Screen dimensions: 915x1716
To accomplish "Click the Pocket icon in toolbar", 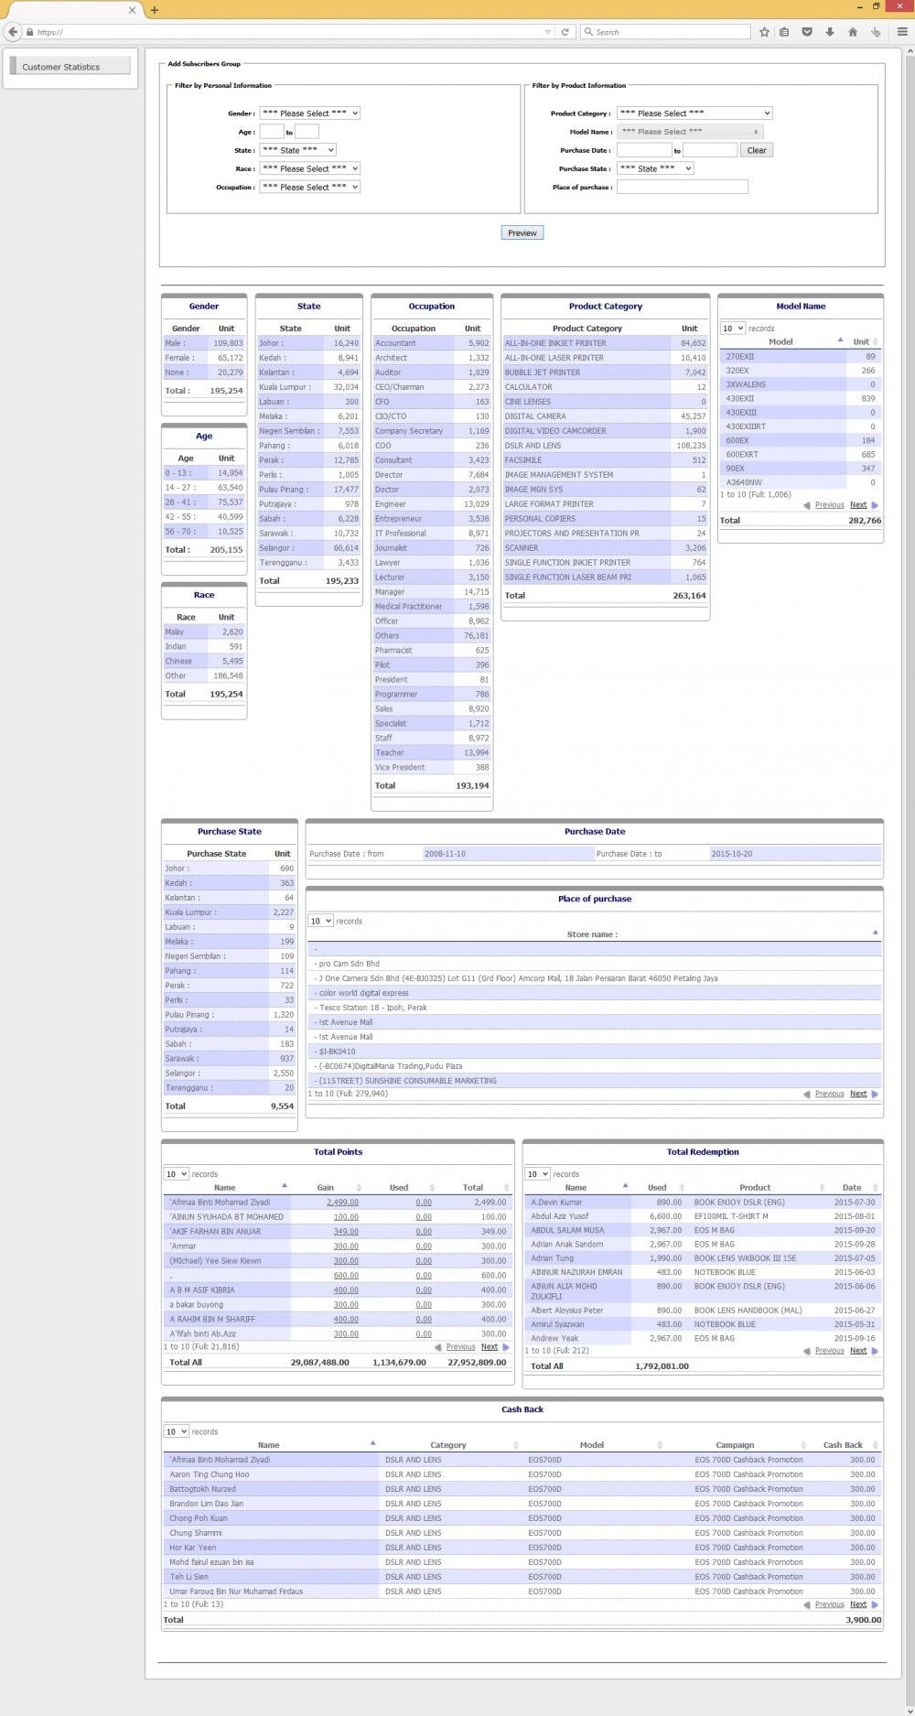I will (807, 32).
